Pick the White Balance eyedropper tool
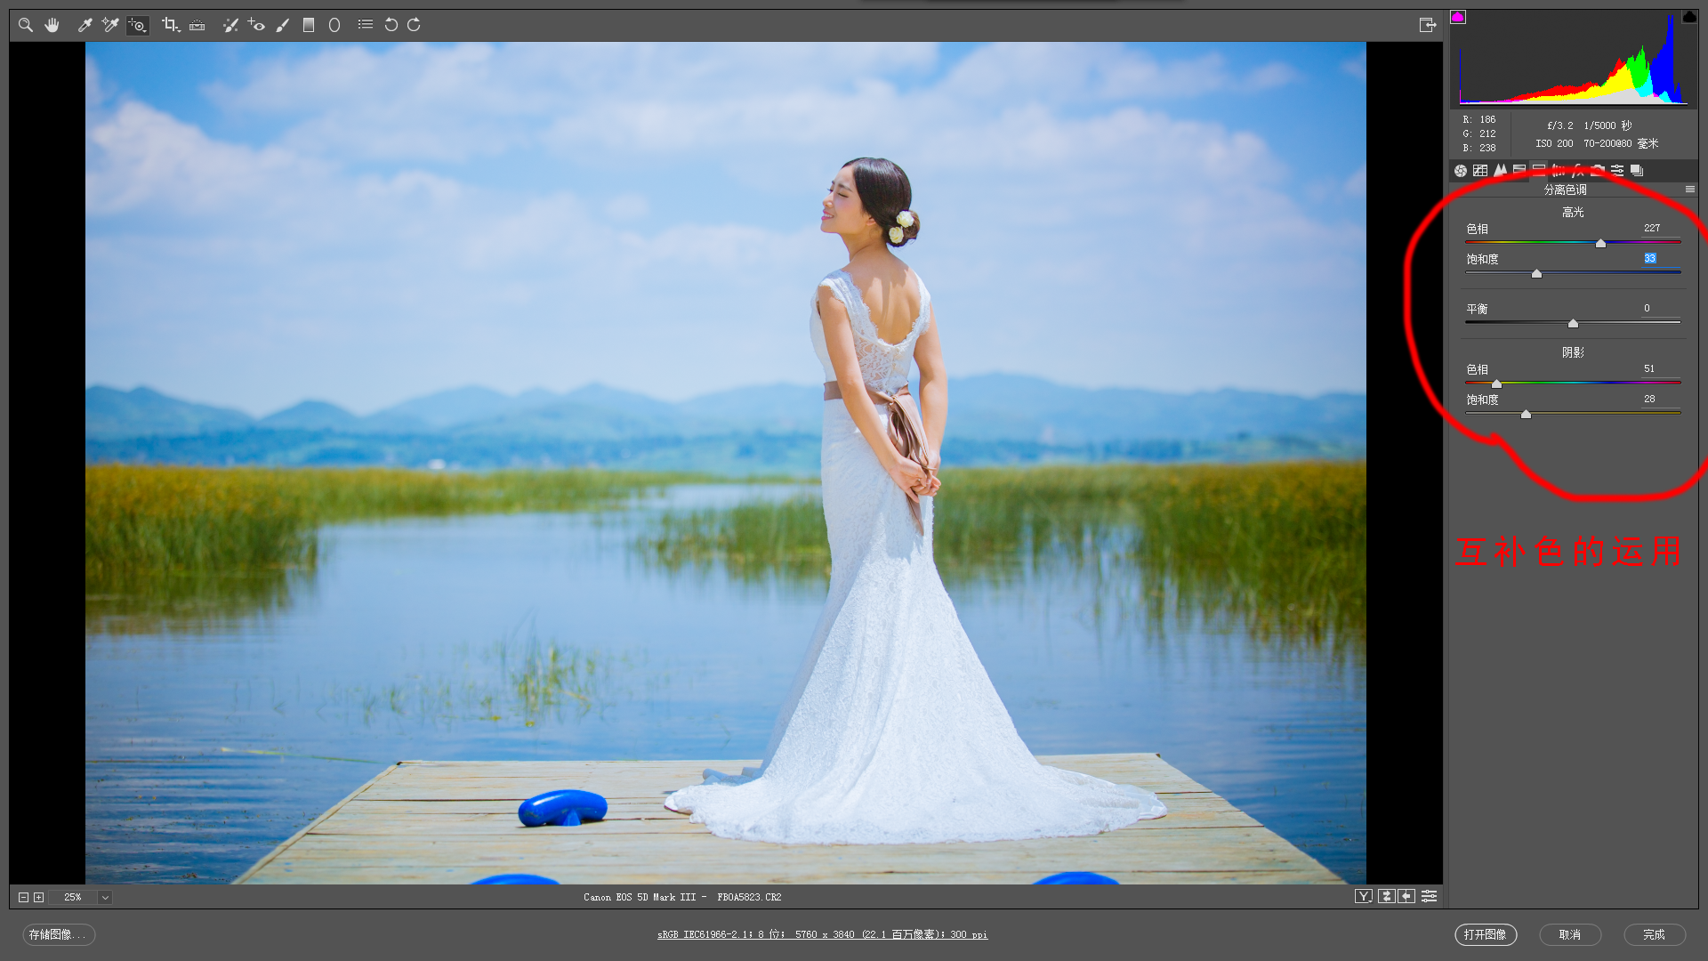 [x=85, y=25]
